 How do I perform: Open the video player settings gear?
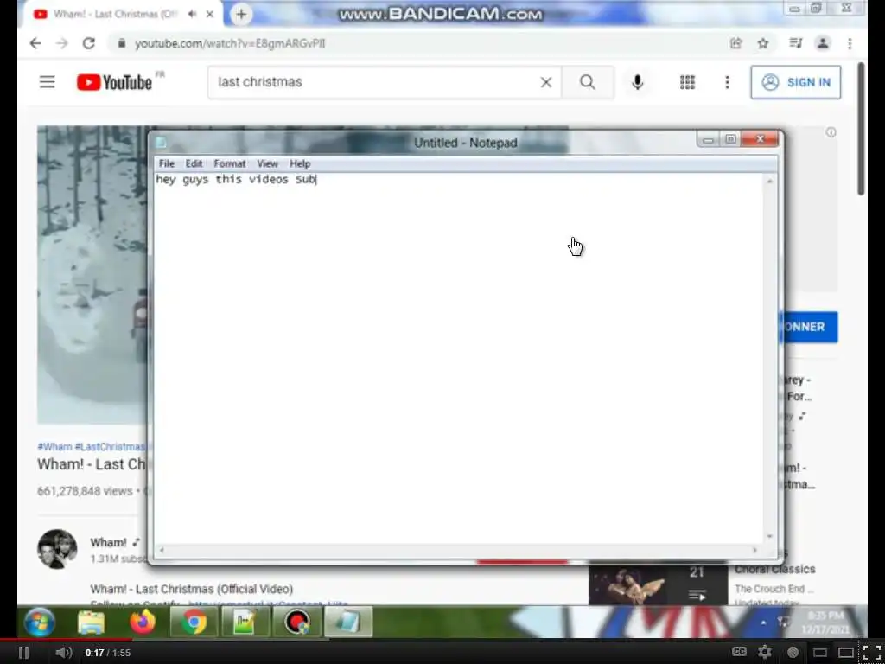point(765,652)
